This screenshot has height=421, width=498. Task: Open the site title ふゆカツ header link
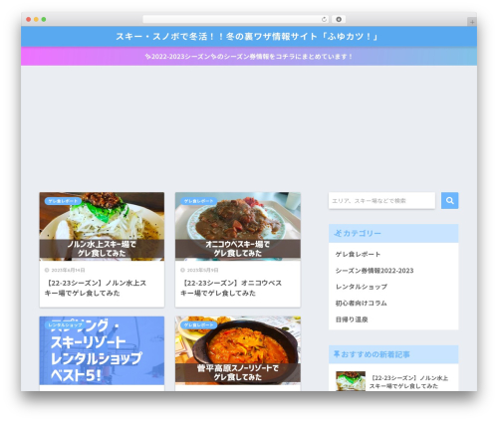[x=247, y=36]
